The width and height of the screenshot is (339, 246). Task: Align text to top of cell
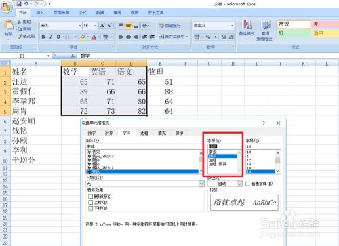(121, 26)
